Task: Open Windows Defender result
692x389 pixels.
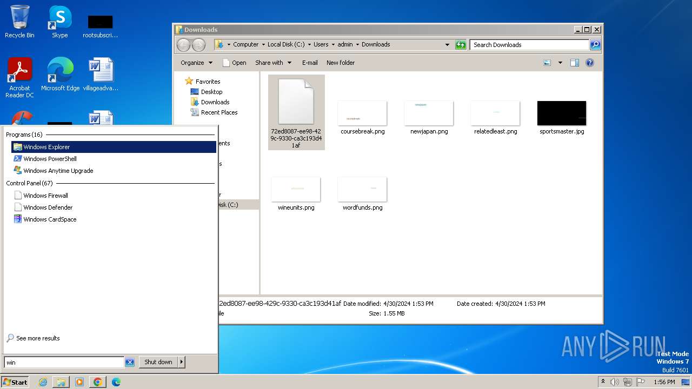Action: coord(114,207)
